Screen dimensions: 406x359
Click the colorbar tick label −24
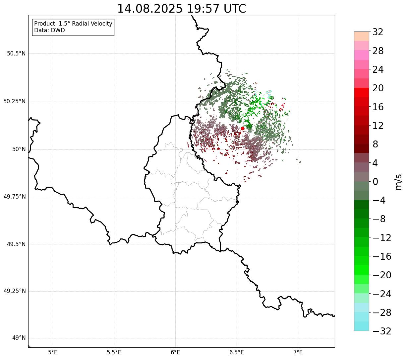(x=382, y=294)
